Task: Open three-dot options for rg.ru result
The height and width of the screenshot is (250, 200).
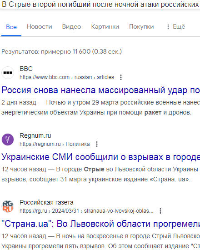Action: click(160, 211)
